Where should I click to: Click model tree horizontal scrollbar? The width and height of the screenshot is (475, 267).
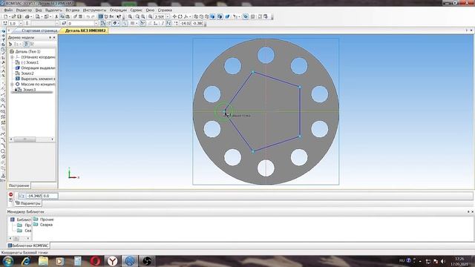pos(32,139)
